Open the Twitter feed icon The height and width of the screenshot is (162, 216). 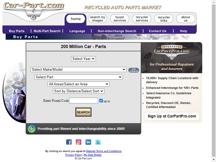(x=98, y=142)
